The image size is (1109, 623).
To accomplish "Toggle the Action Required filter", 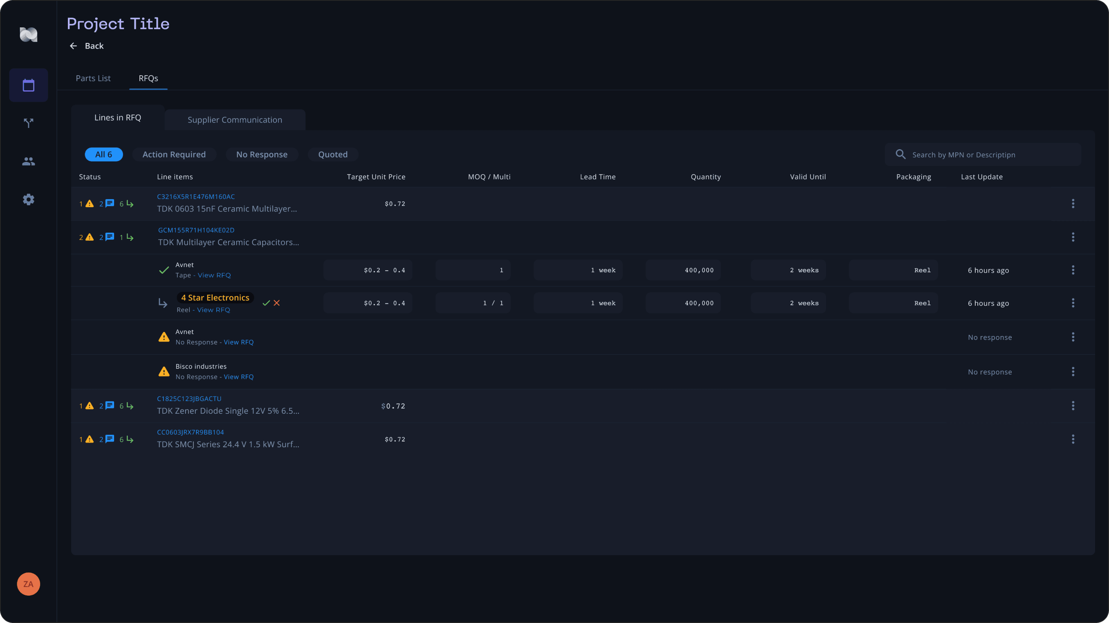I will point(174,155).
